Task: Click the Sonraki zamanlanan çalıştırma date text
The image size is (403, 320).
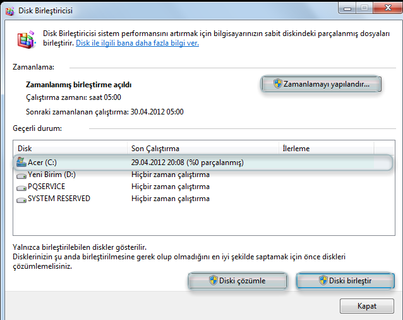Action: [105, 112]
